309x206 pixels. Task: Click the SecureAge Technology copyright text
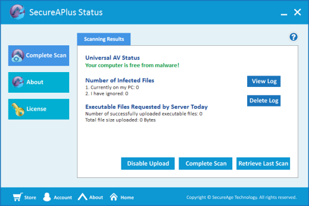click(241, 197)
